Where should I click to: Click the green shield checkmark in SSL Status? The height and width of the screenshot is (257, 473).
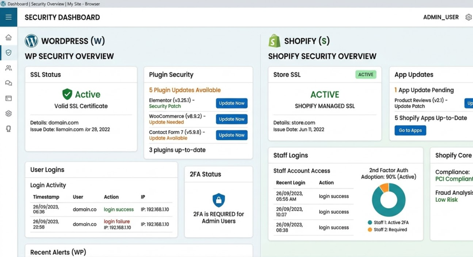pos(67,94)
